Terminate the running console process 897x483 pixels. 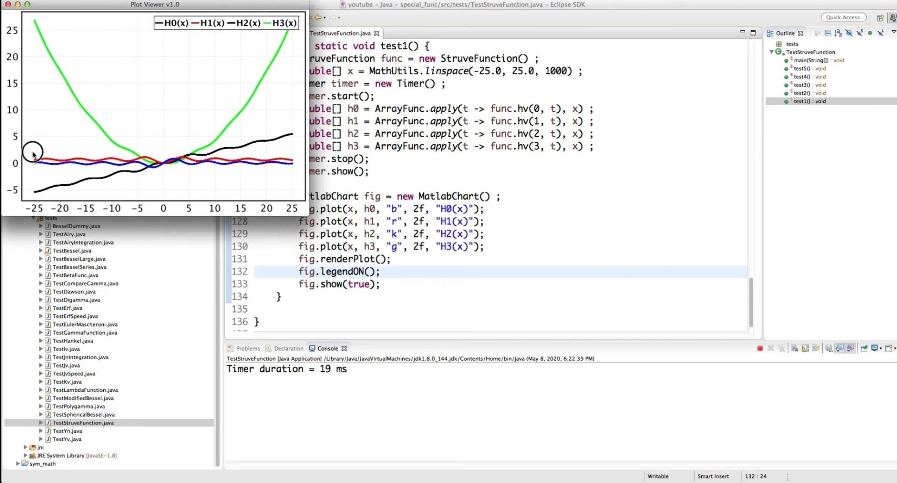point(760,348)
